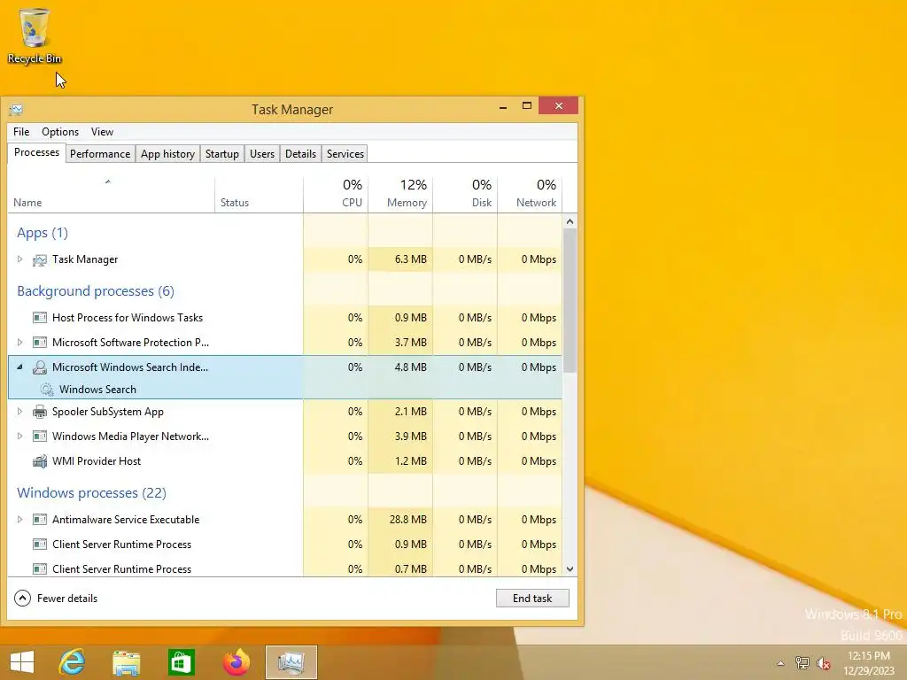
Task: Open the taskbar clock showing 12:15 PM
Action: [869, 662]
